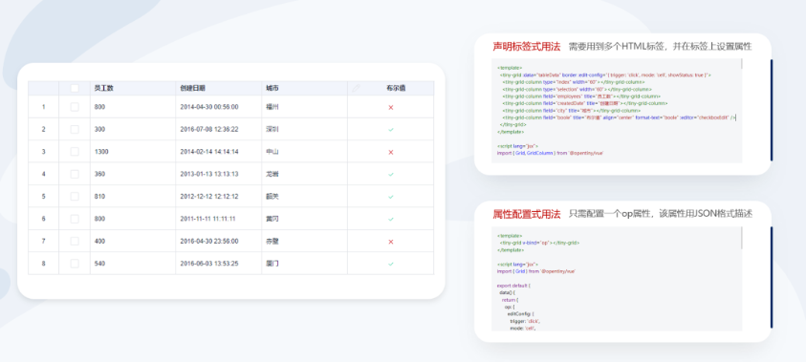
Task: Click the date 2011-11-11 11:11:11
Action: 207,219
